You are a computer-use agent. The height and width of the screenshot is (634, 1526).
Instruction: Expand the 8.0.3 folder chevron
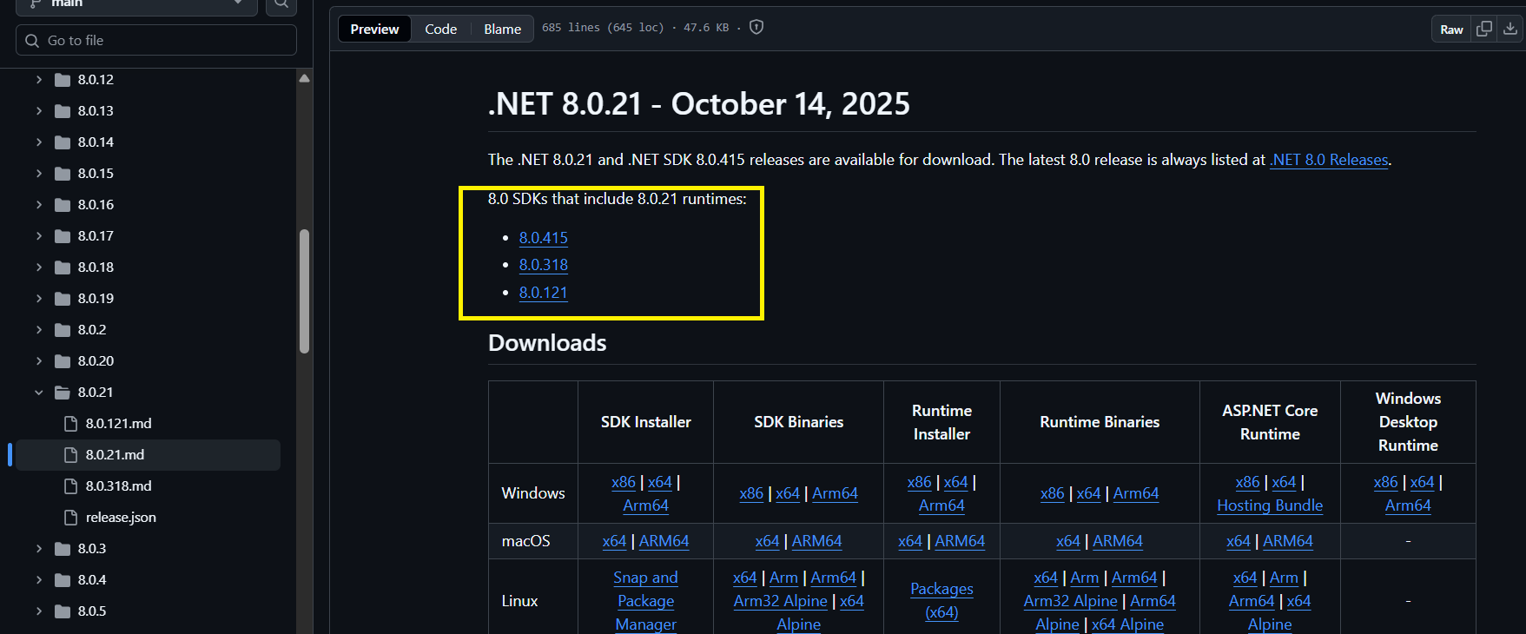tap(39, 549)
